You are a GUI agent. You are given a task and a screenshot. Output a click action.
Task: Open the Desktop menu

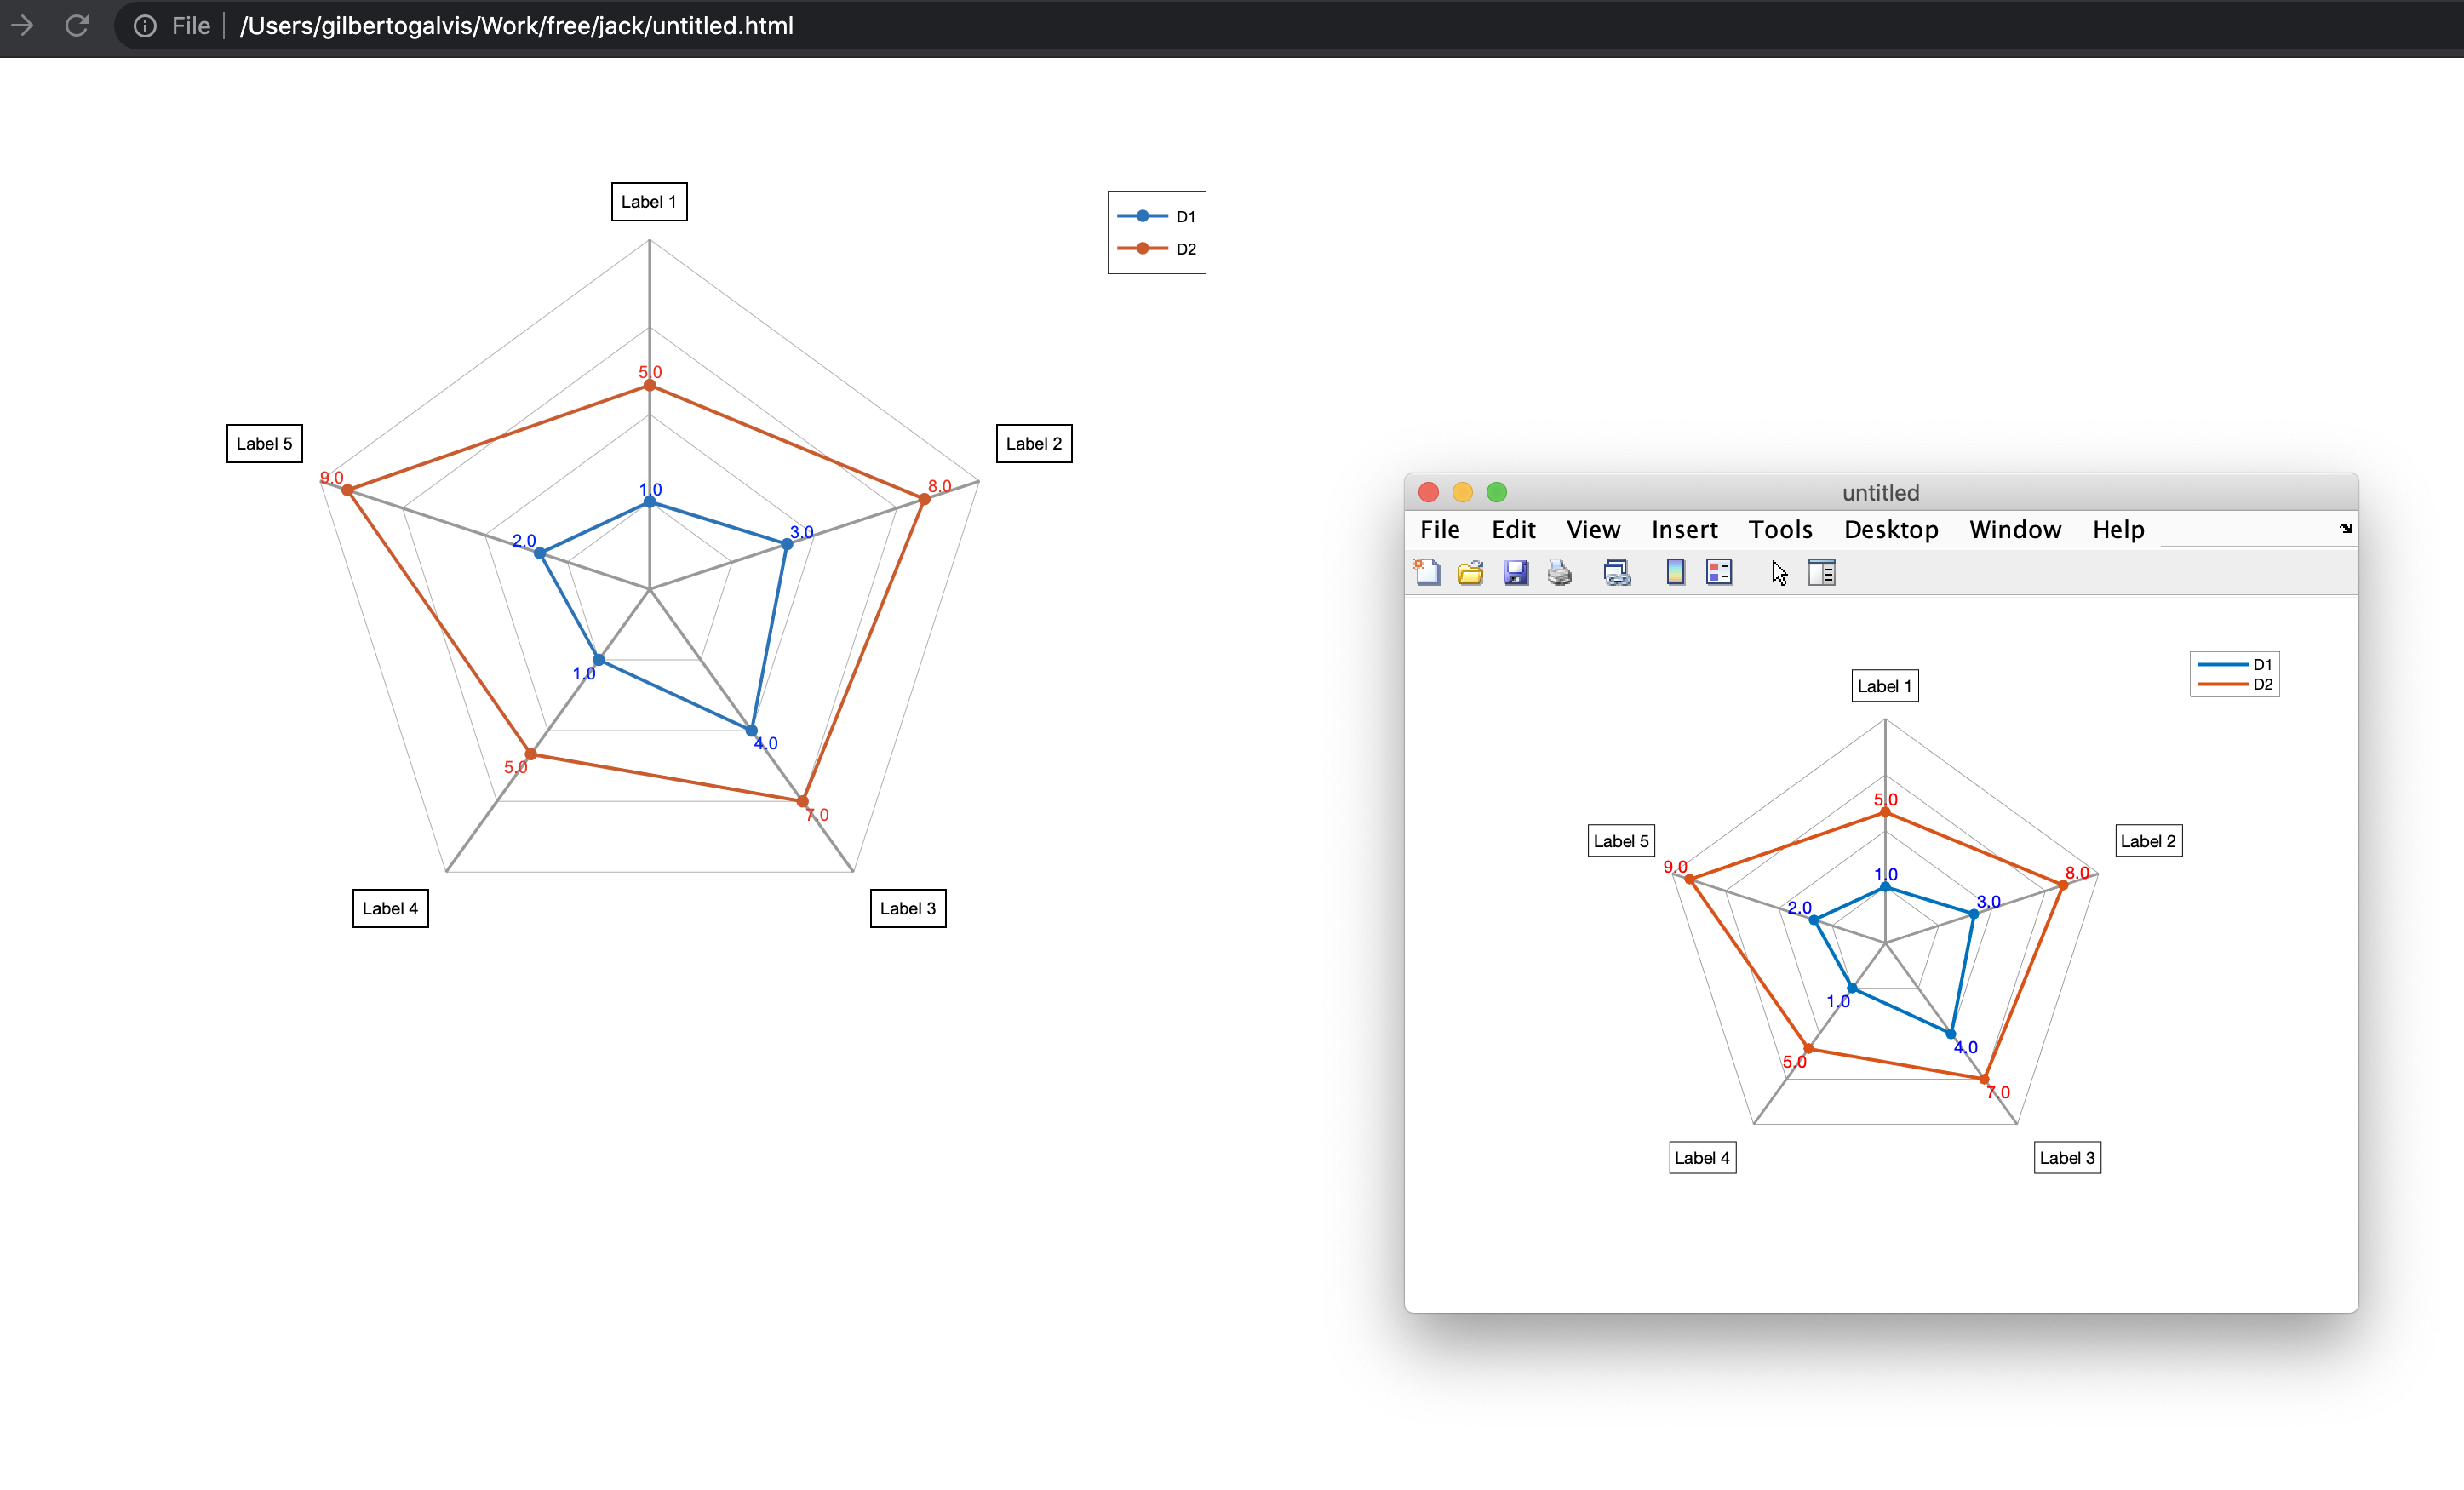[x=1891, y=529]
